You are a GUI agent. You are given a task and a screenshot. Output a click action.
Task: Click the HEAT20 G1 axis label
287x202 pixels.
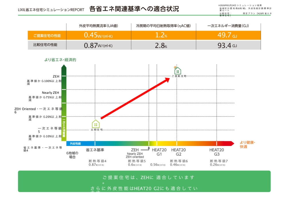159,152
